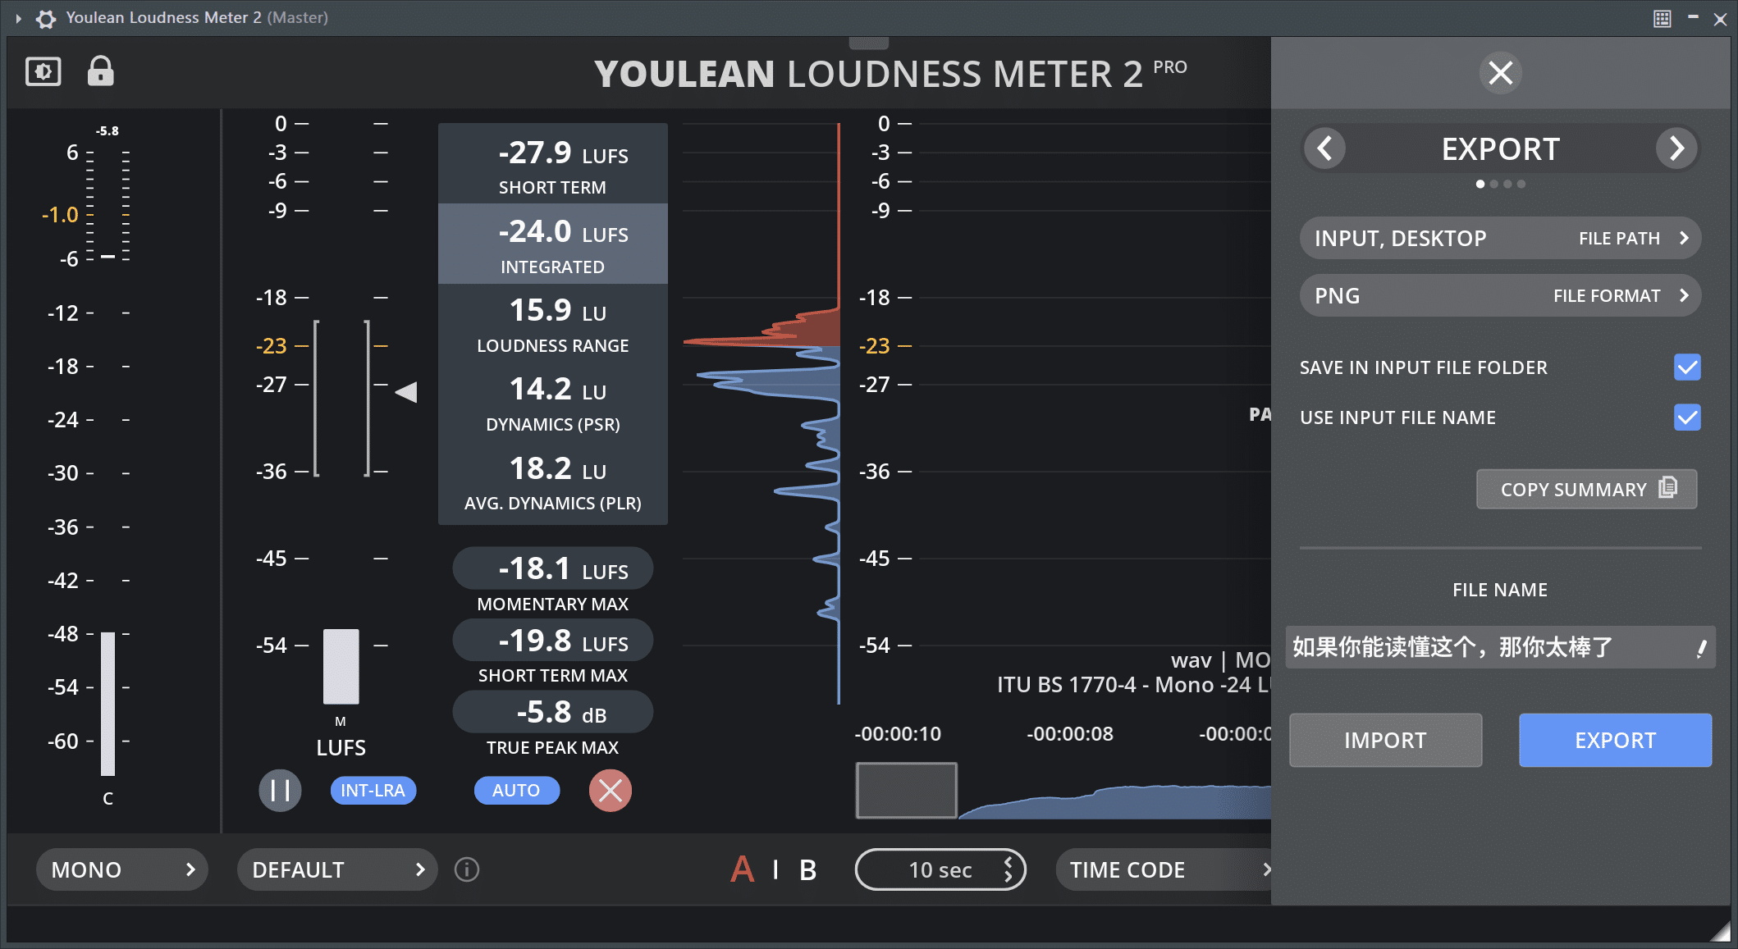The width and height of the screenshot is (1738, 949).
Task: Click the Import button
Action: (1385, 740)
